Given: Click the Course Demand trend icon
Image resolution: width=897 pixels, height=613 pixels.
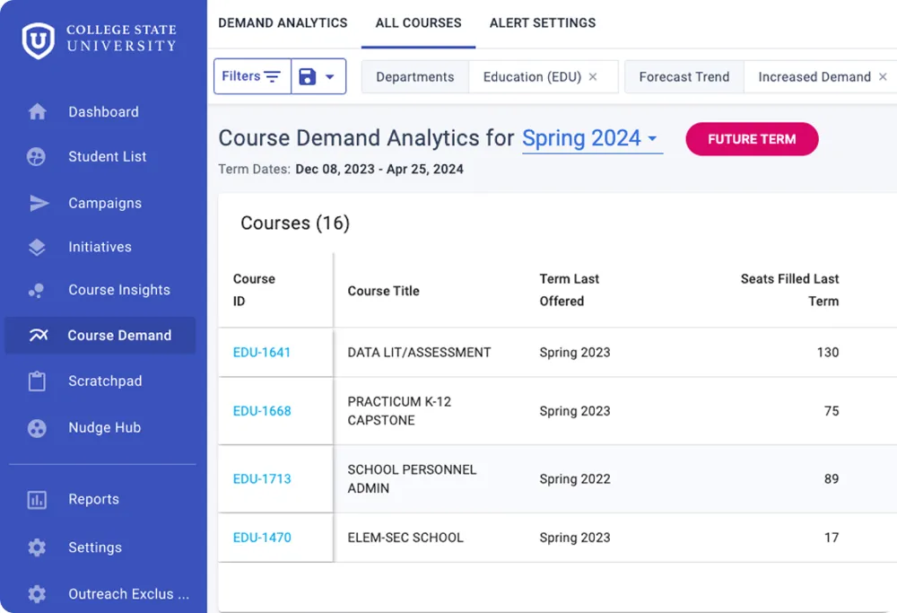Looking at the screenshot, I should [x=39, y=335].
